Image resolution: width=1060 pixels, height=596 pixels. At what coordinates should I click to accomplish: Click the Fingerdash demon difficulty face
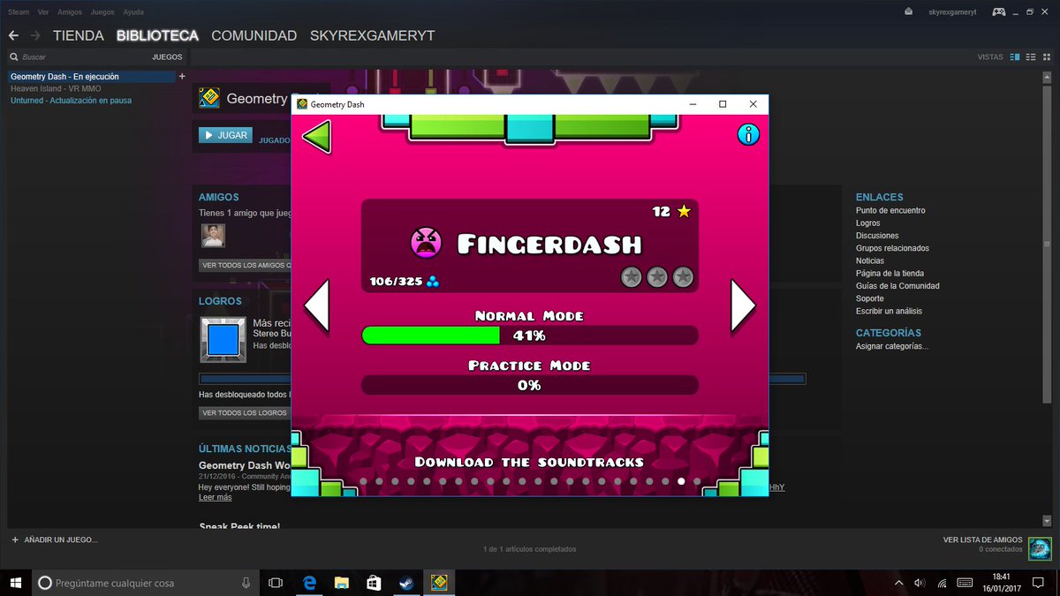pyautogui.click(x=426, y=243)
